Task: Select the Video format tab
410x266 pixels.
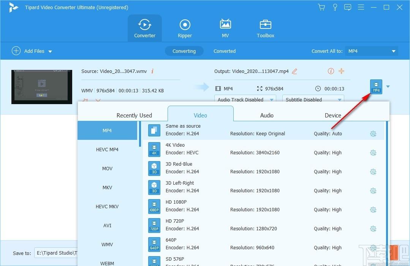Action: (200, 114)
